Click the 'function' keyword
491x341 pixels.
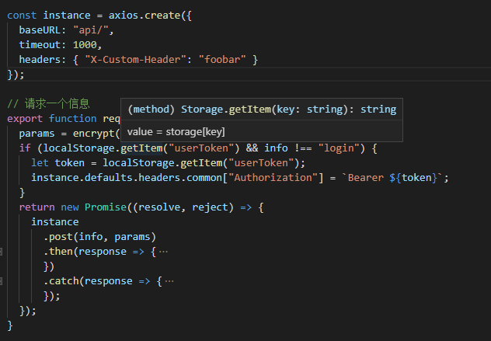click(73, 119)
